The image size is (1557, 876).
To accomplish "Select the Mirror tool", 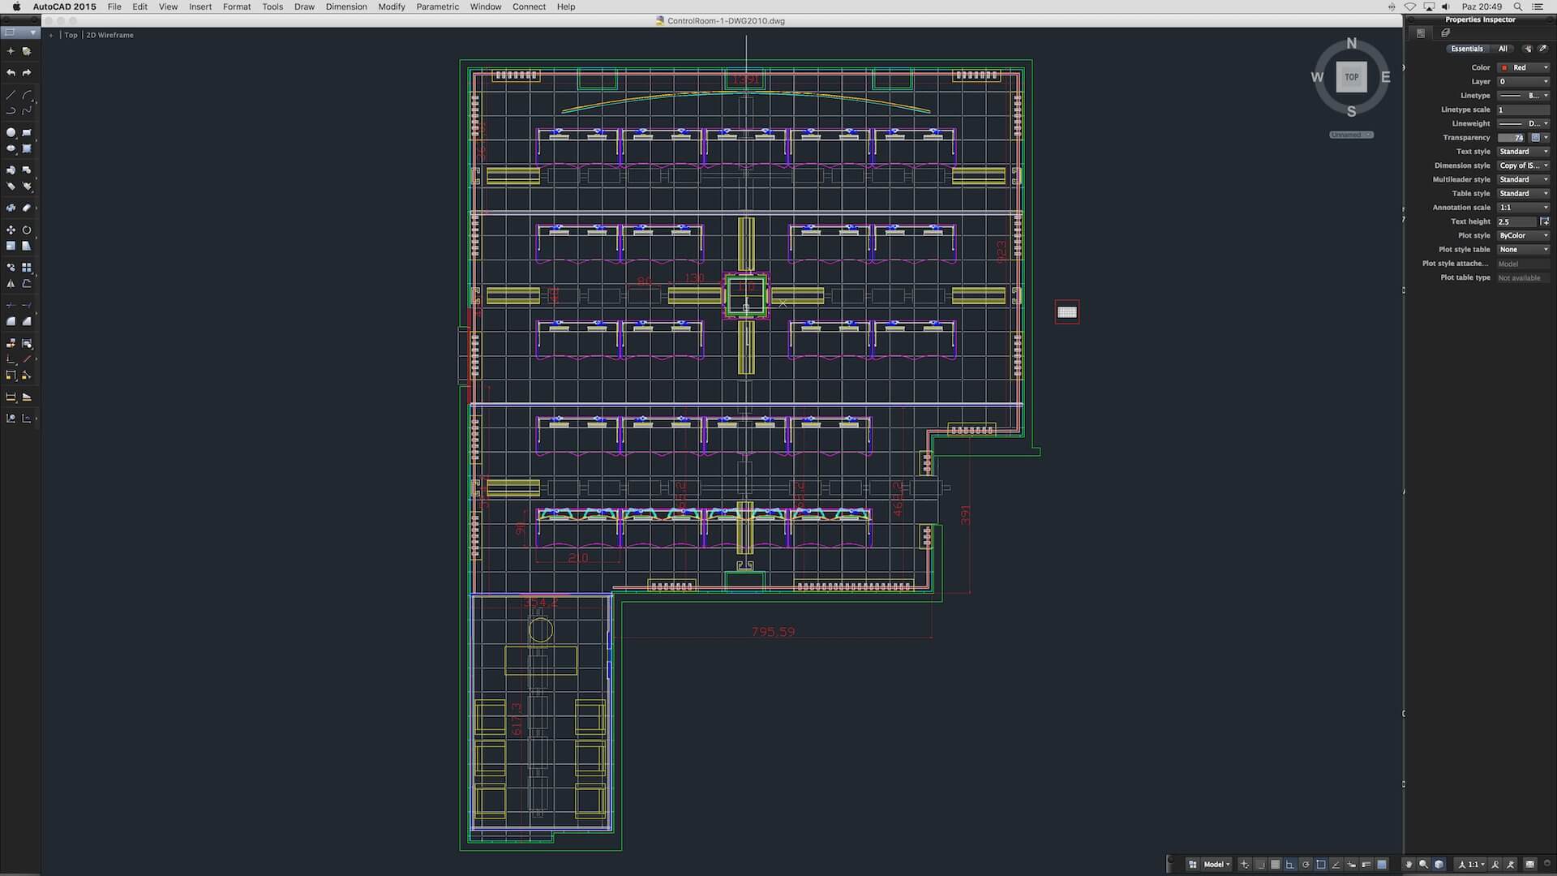I will coord(11,284).
